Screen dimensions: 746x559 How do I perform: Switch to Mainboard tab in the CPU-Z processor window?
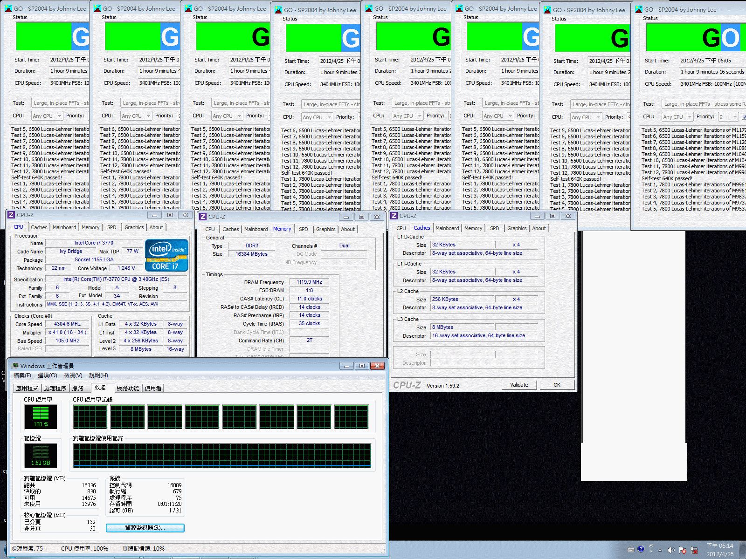coord(64,227)
